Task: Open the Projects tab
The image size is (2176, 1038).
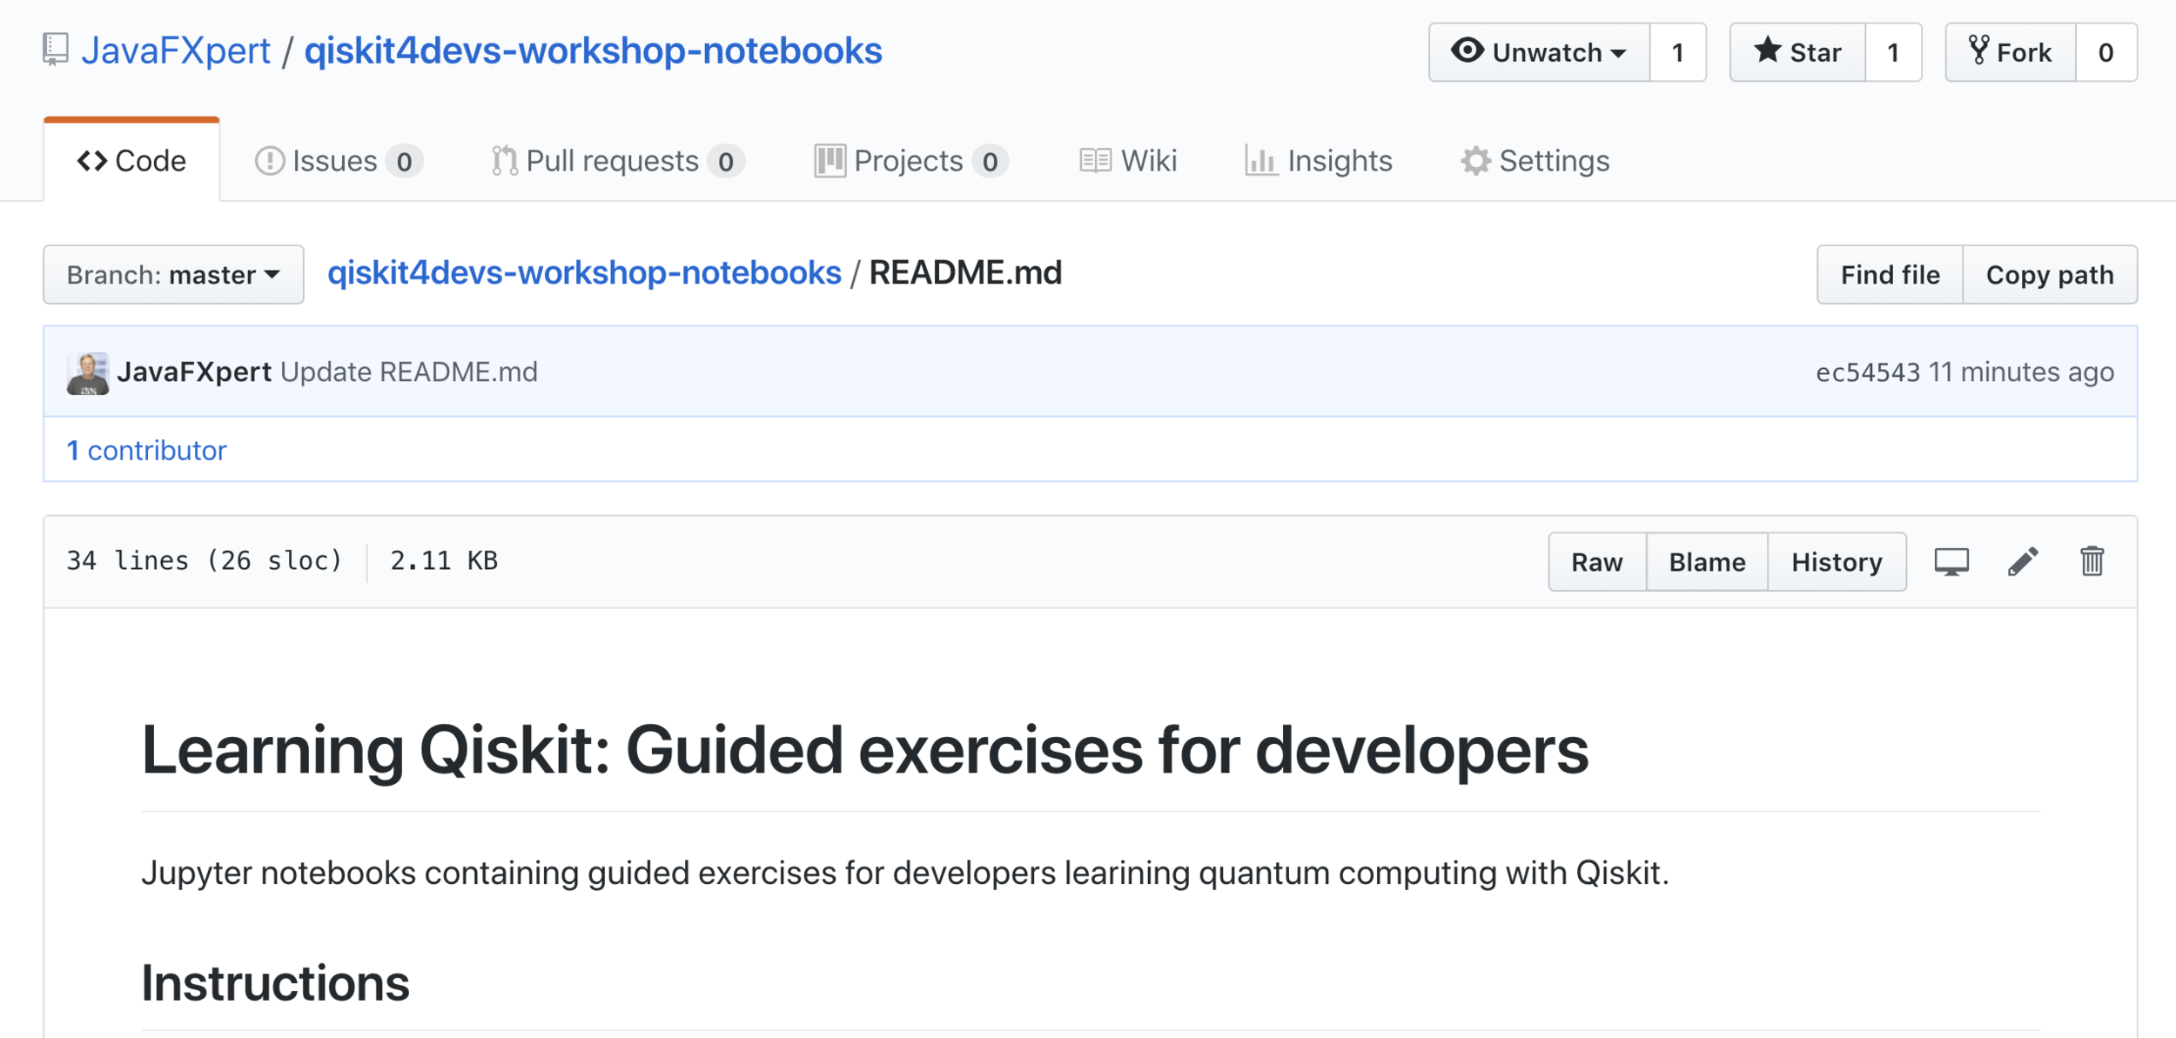Action: pos(910,161)
